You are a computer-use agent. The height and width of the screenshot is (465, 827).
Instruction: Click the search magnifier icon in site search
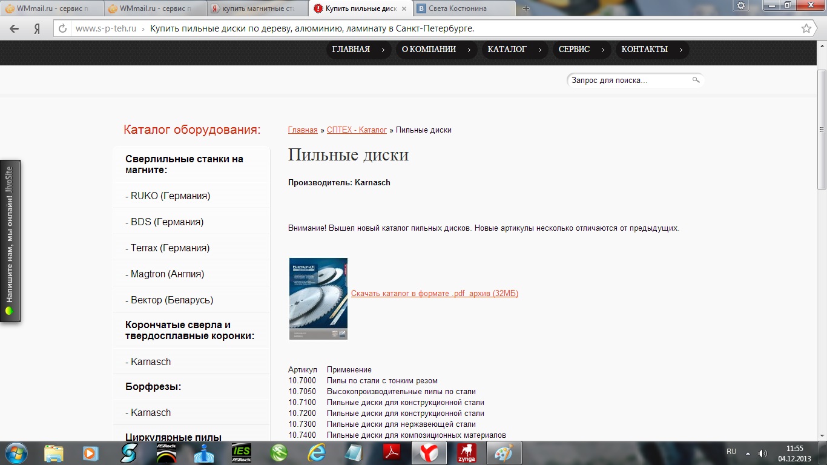tap(696, 80)
